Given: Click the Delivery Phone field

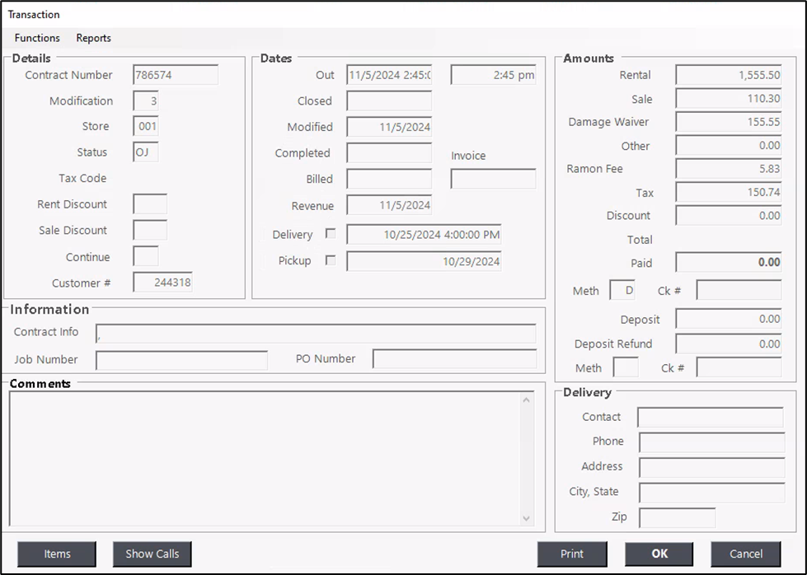Looking at the screenshot, I should pyautogui.click(x=711, y=442).
